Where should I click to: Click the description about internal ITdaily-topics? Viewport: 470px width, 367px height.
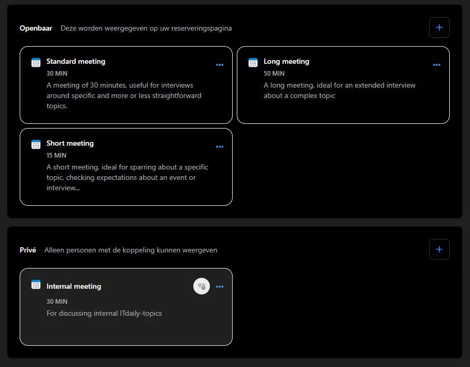point(104,313)
